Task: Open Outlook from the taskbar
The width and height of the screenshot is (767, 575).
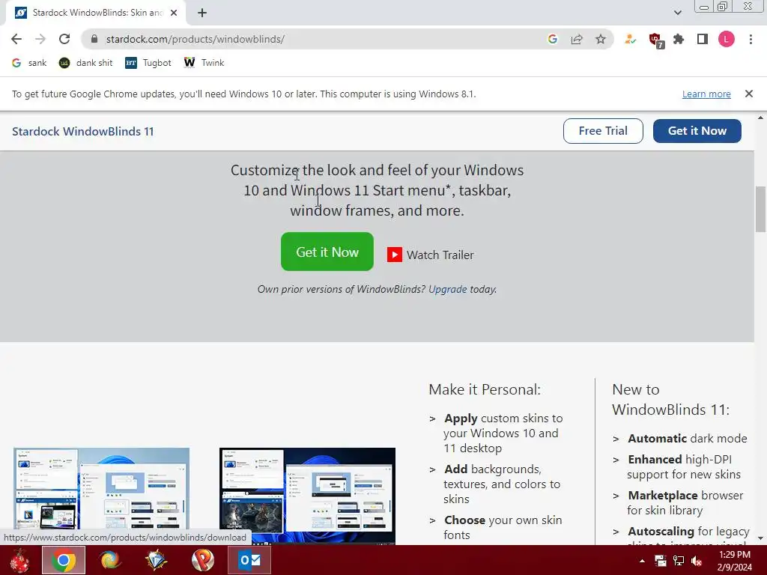Action: [x=249, y=560]
